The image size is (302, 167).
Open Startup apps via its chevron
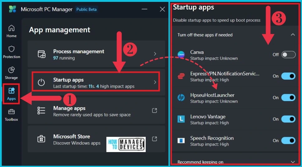tap(155, 82)
